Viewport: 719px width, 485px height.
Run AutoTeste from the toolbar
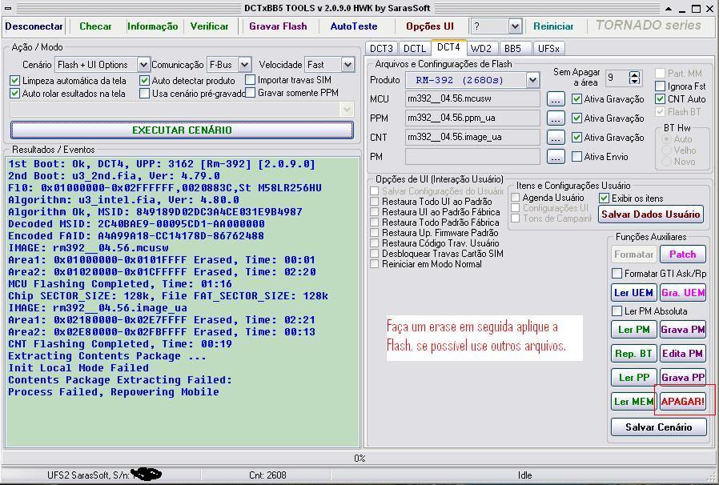click(x=354, y=26)
